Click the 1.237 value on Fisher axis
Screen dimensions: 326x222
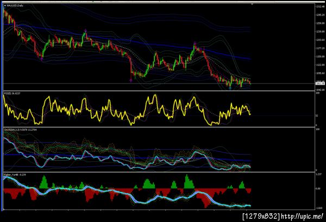coord(318,175)
